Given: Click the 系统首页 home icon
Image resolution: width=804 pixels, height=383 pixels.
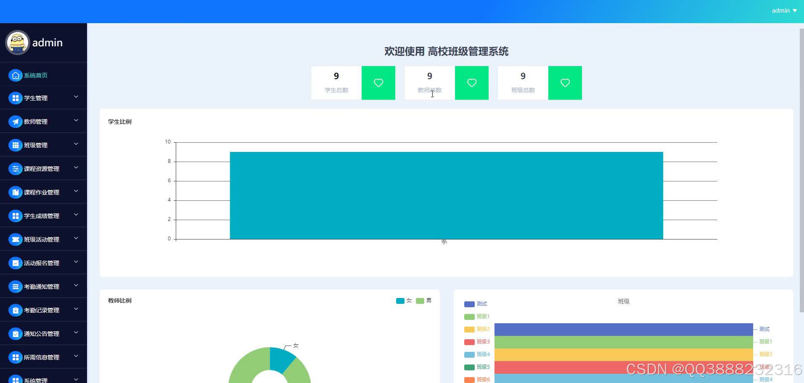Looking at the screenshot, I should tap(16, 75).
